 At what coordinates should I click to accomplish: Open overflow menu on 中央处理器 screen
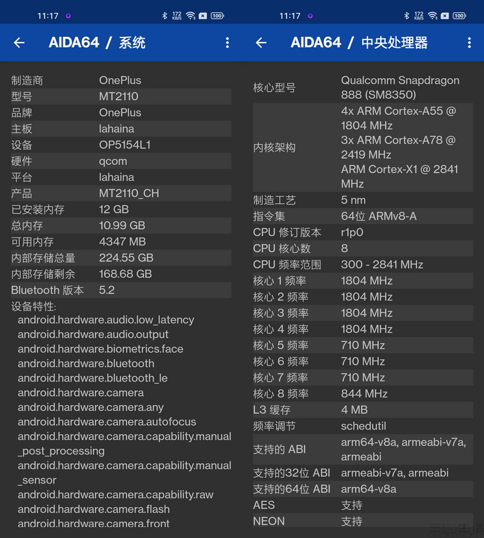pyautogui.click(x=469, y=43)
